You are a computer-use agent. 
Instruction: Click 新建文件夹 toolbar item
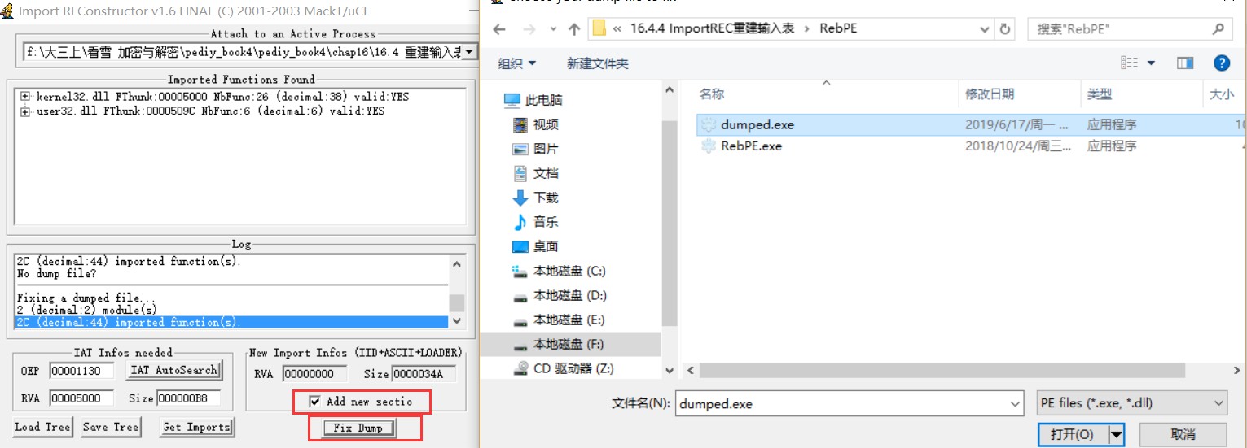[598, 63]
